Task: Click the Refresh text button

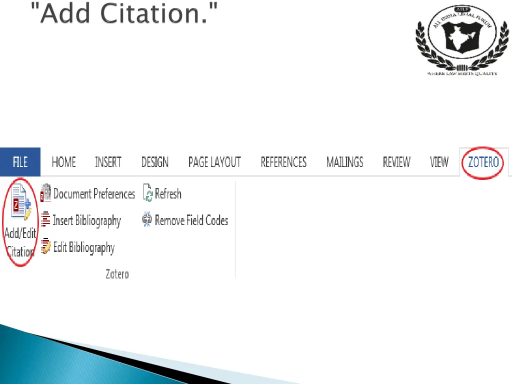Action: pos(168,193)
